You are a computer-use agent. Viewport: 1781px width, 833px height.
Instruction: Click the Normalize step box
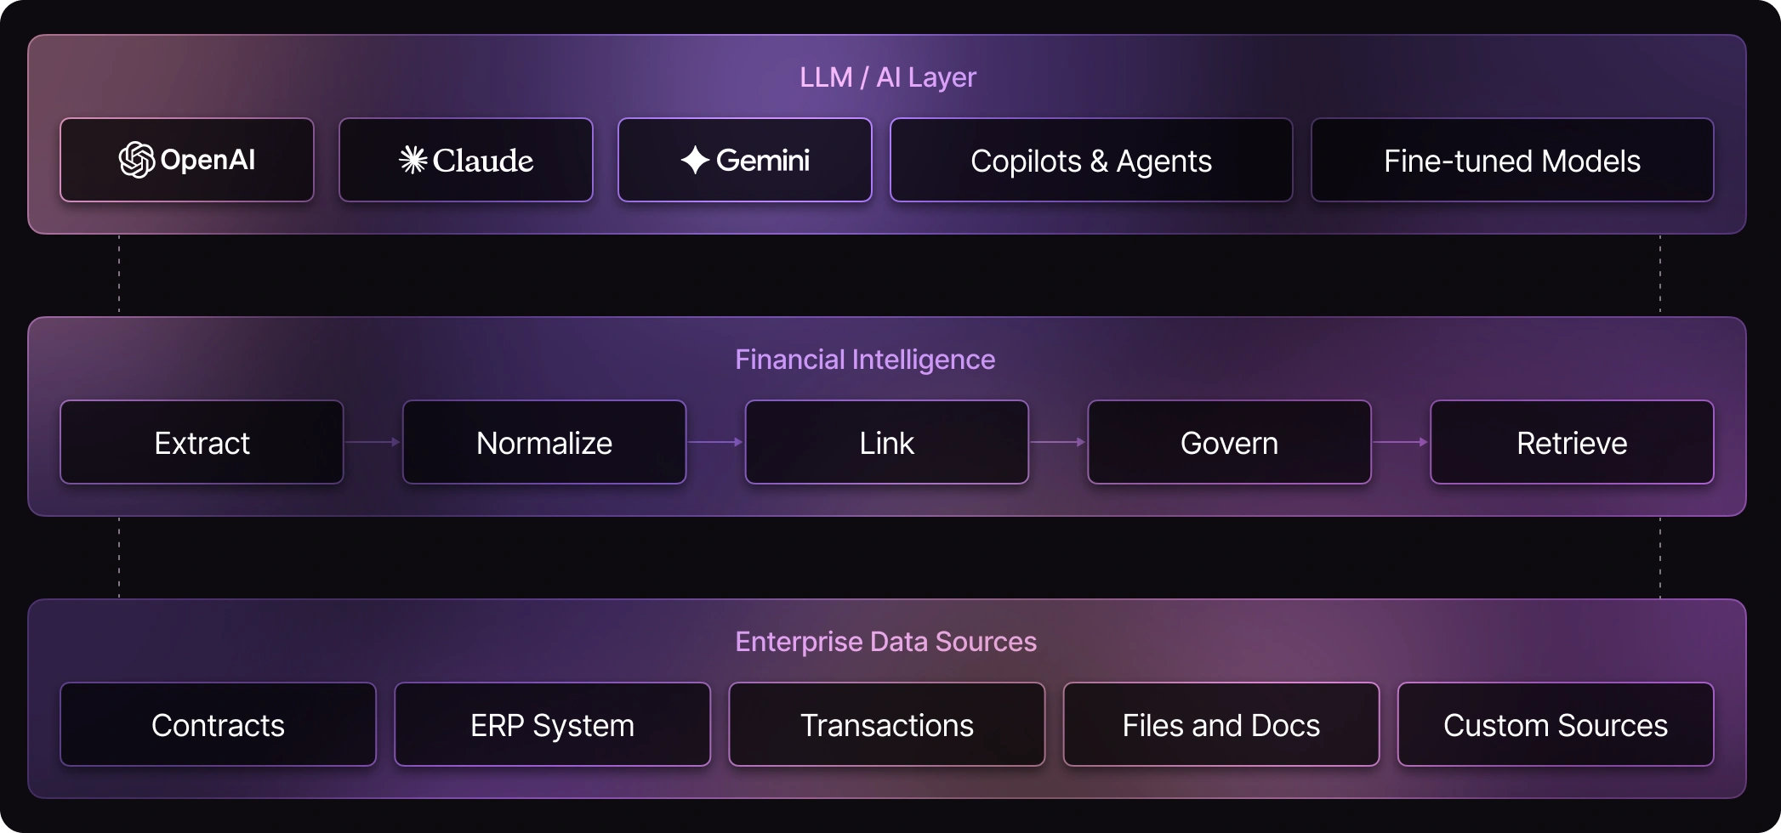tap(544, 442)
